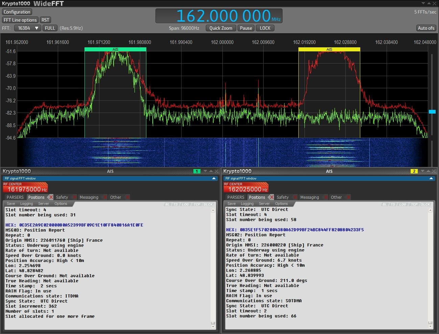Open Options menu in right AIS panel
The width and height of the screenshot is (439, 334).
(x=282, y=204)
